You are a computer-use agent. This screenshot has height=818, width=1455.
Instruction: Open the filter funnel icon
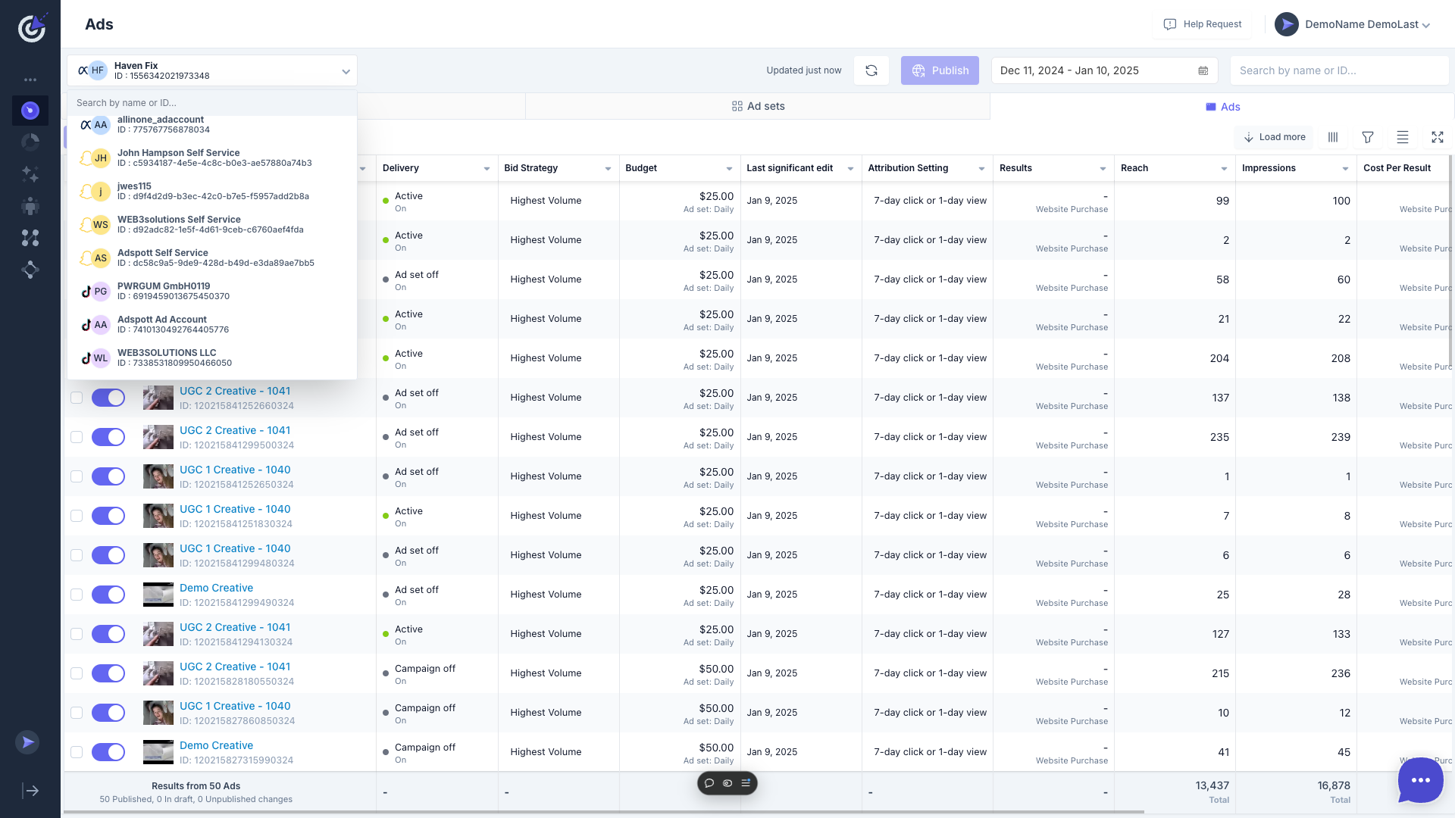(x=1368, y=137)
